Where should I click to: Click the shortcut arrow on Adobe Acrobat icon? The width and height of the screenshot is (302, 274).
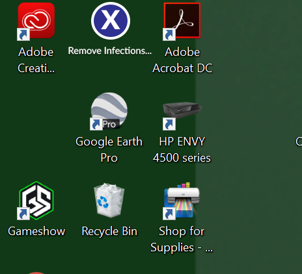[169, 34]
